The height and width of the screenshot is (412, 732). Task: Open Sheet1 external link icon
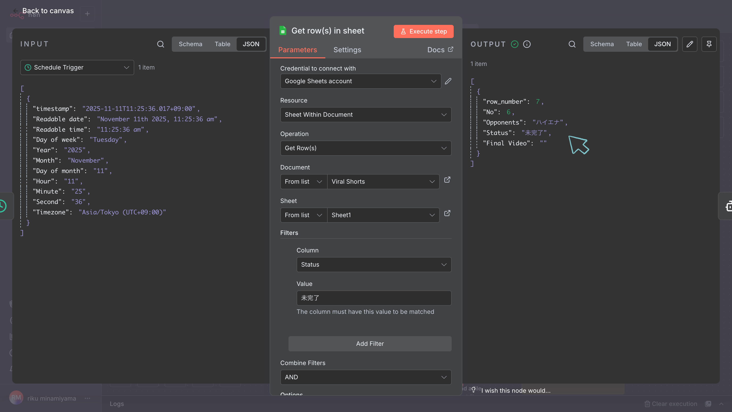click(447, 213)
